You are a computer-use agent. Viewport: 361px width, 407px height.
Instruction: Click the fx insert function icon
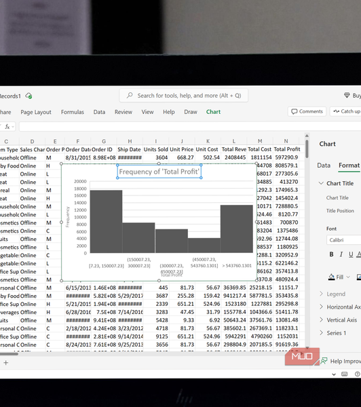pos(7,127)
